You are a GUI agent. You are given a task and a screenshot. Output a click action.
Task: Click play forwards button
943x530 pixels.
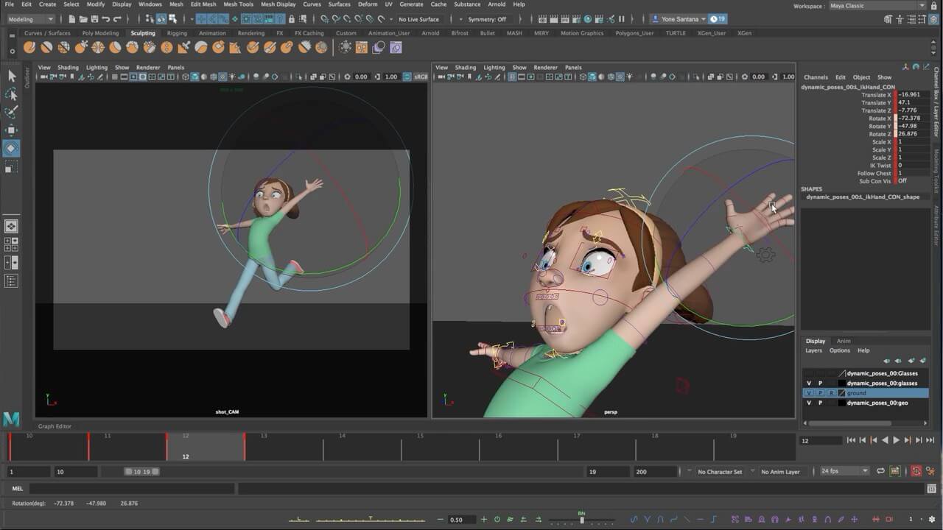click(x=896, y=440)
